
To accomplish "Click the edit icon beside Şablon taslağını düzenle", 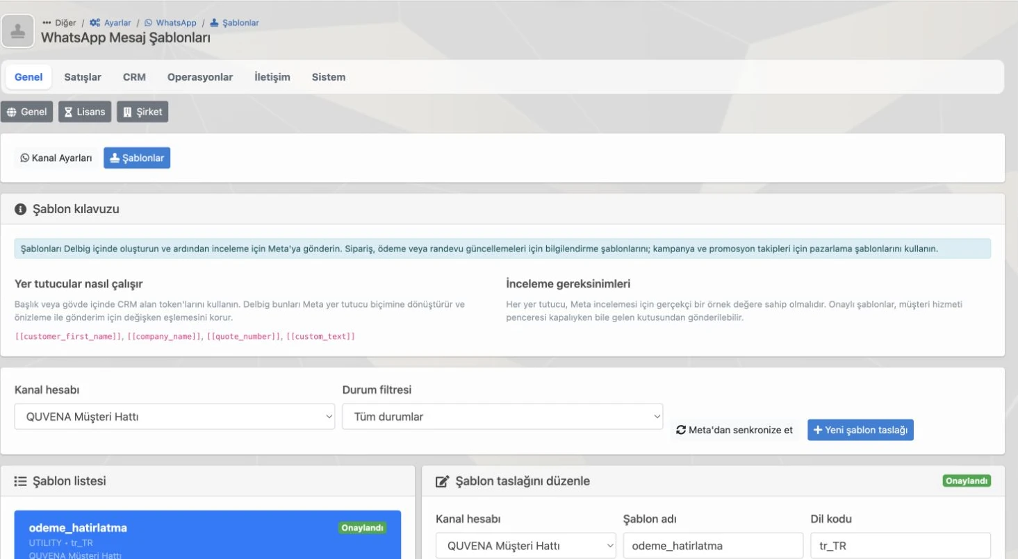I will (x=442, y=481).
